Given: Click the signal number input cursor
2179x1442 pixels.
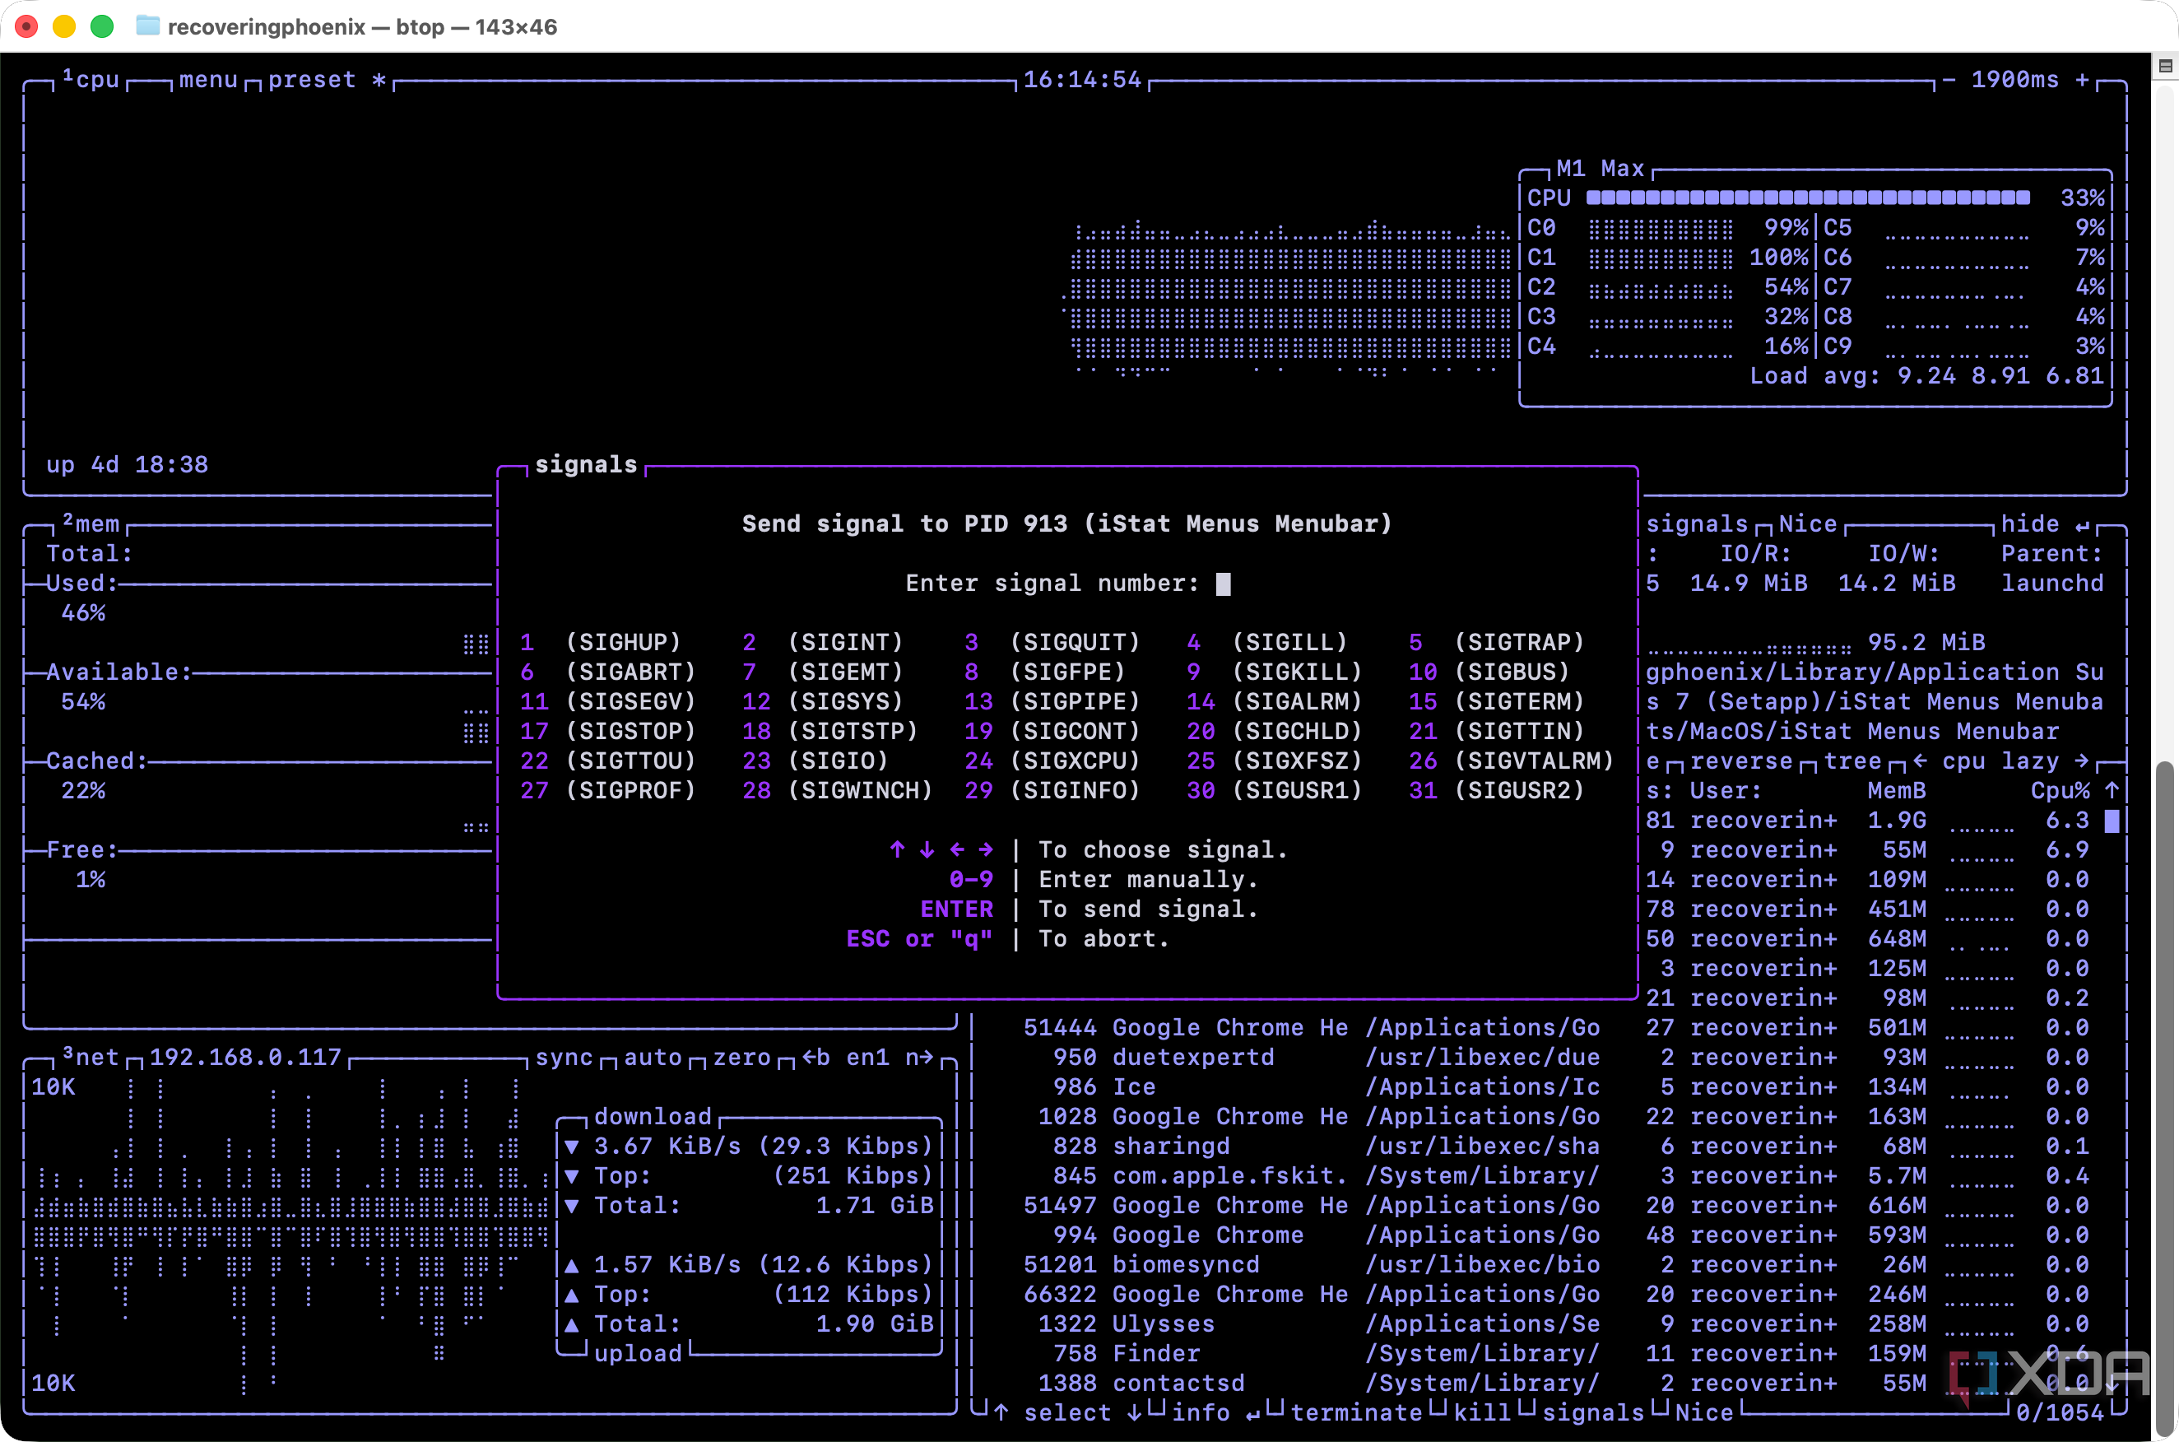Looking at the screenshot, I should pos(1223,584).
